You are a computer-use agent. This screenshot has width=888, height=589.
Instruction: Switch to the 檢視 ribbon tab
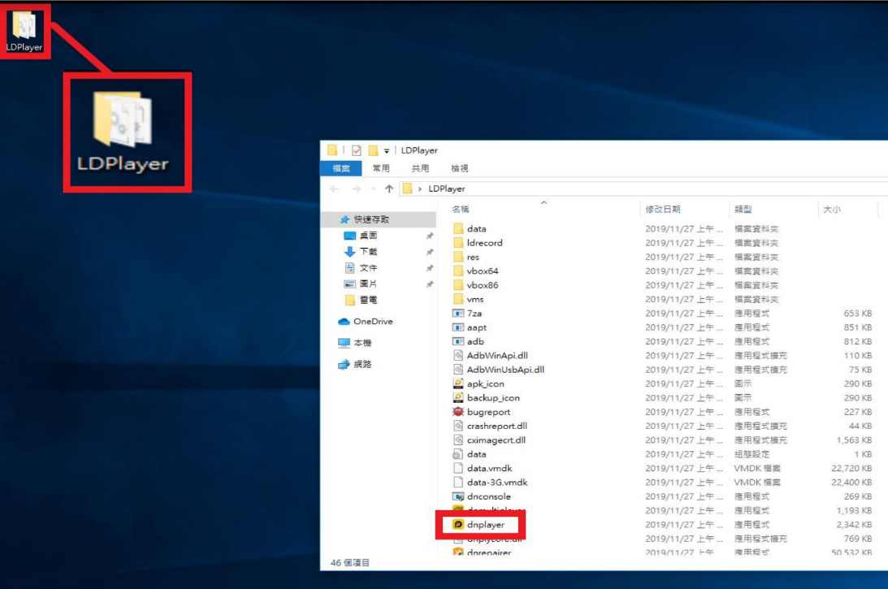click(459, 168)
